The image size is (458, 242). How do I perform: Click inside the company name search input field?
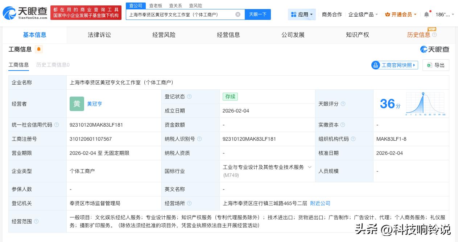click(x=181, y=14)
